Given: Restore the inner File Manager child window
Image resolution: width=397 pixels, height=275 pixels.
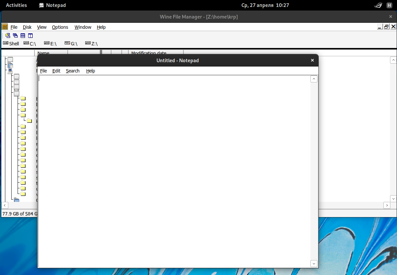Looking at the screenshot, I should tap(386, 26).
